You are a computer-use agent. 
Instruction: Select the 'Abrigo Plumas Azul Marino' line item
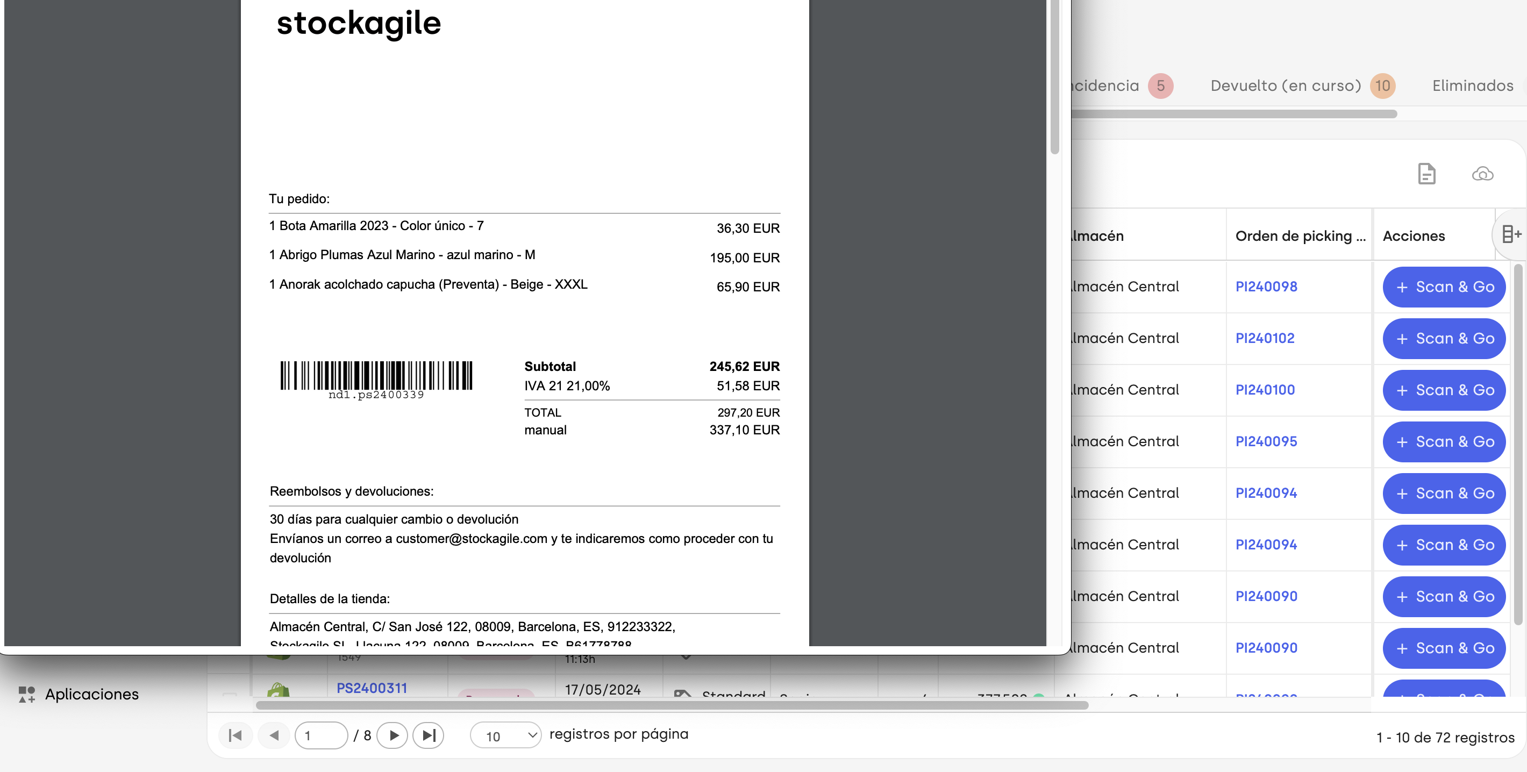[x=402, y=255]
